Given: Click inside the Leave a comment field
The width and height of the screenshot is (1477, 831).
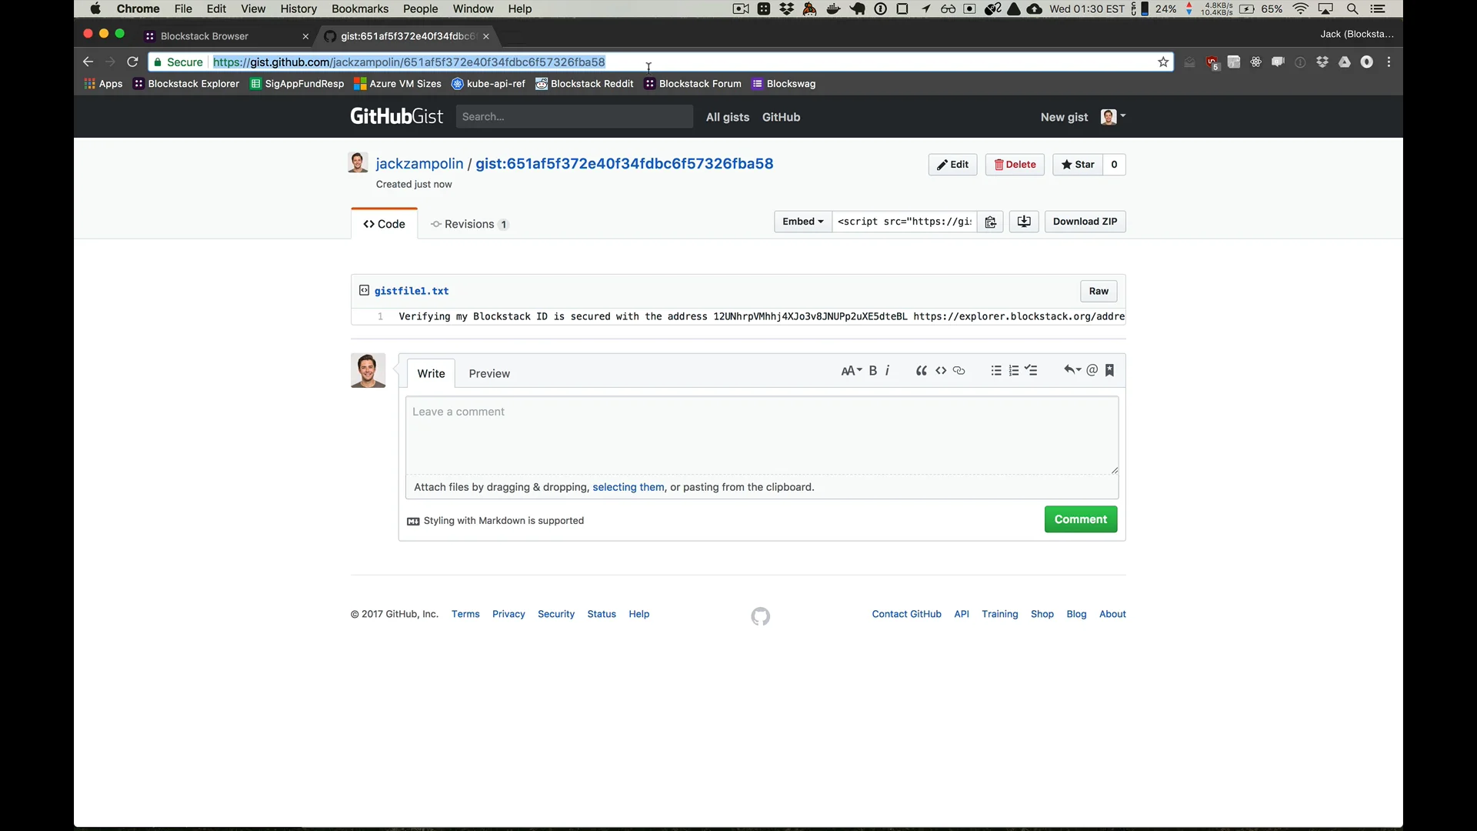Looking at the screenshot, I should pos(762,435).
